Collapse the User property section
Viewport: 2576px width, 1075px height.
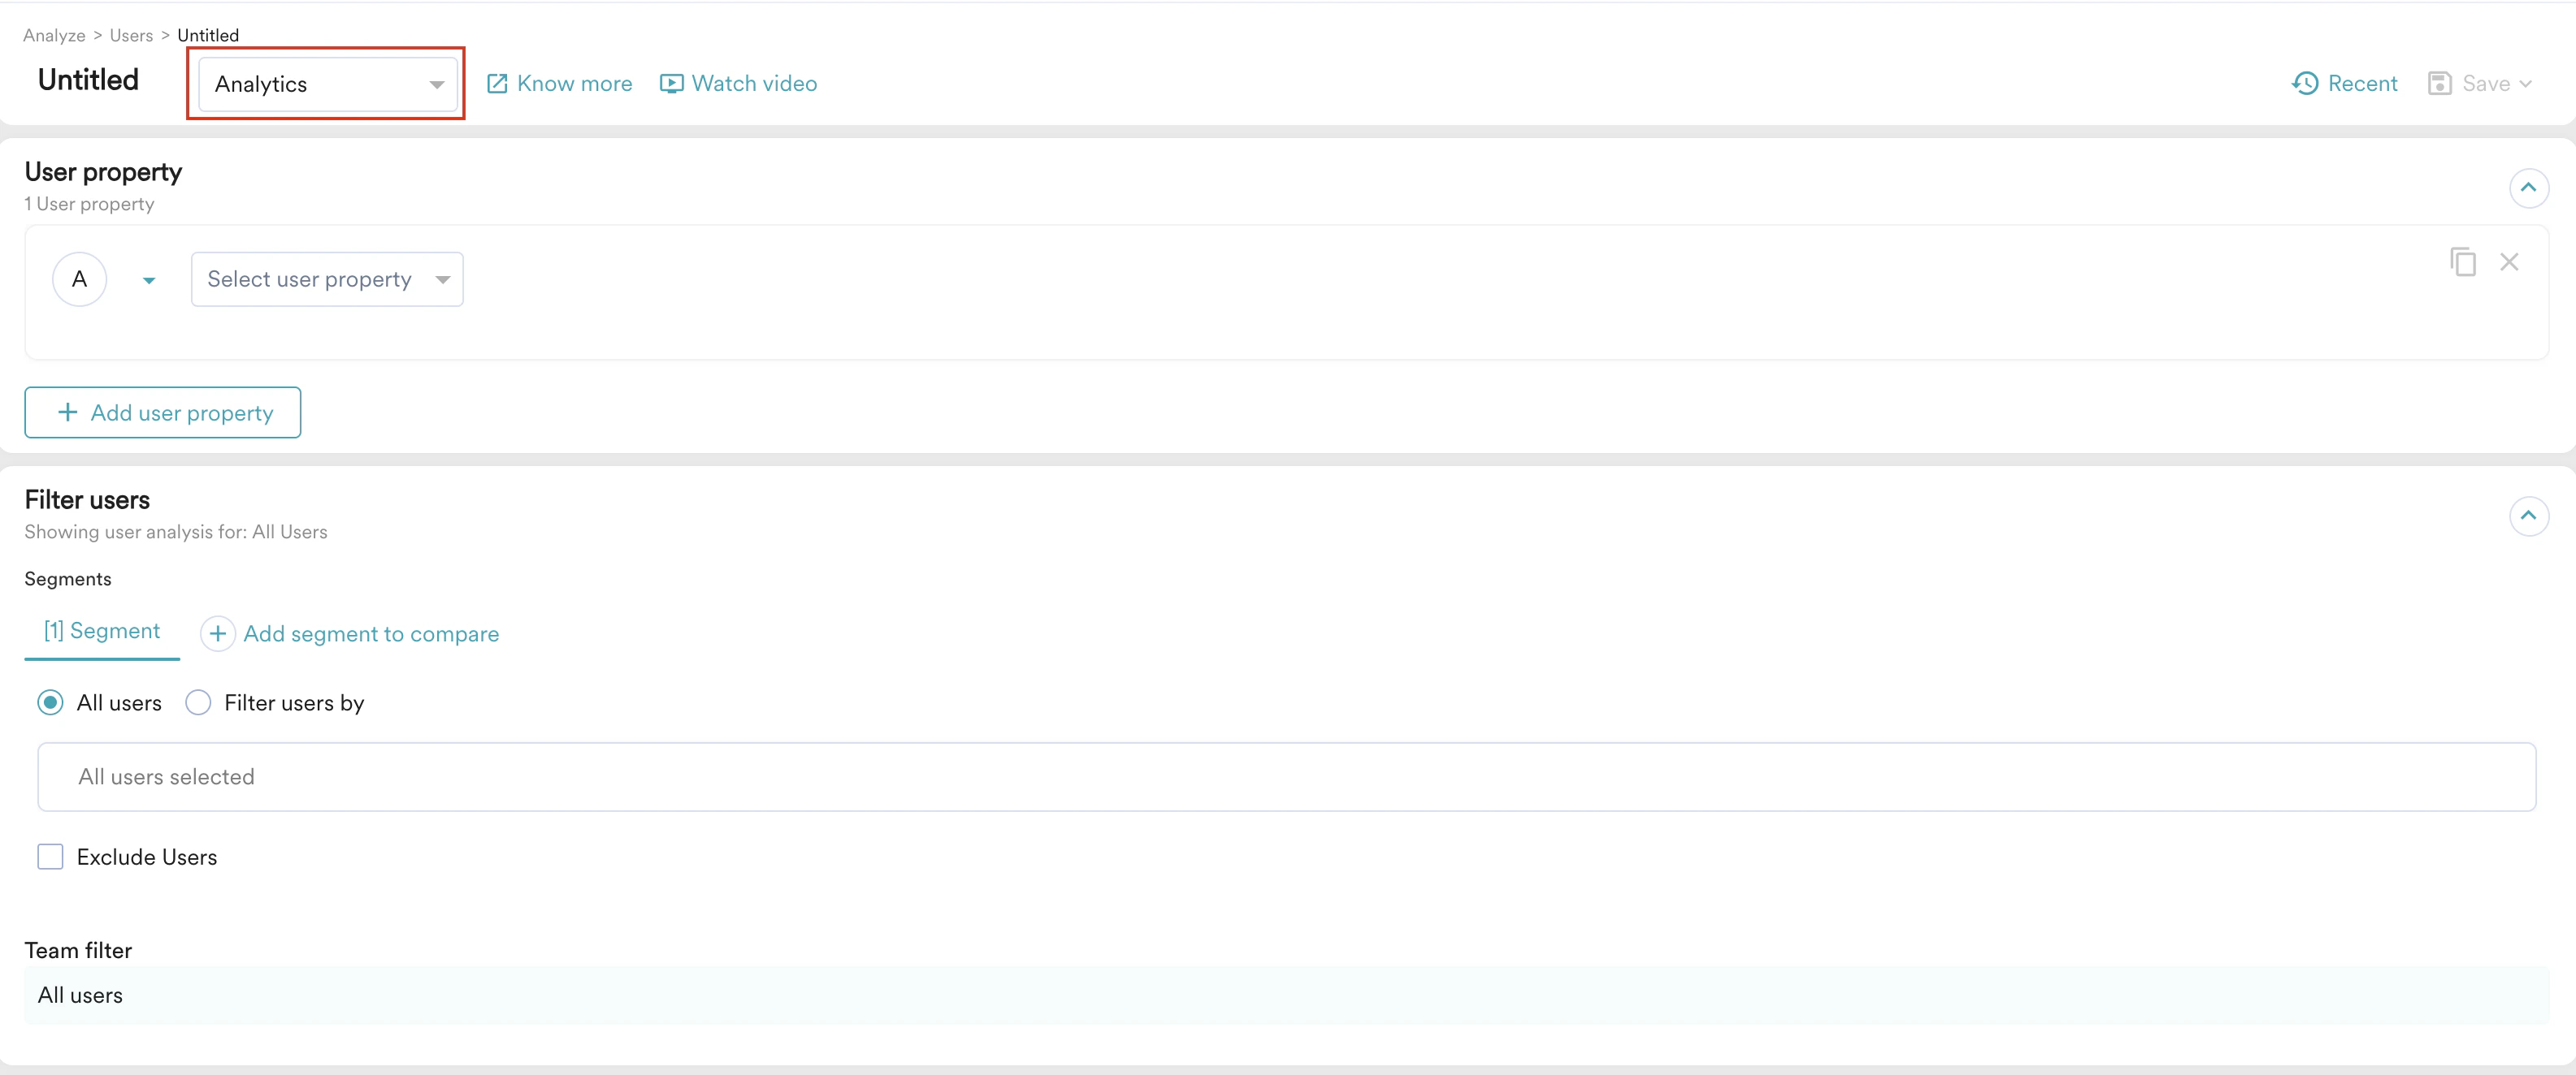[2530, 188]
